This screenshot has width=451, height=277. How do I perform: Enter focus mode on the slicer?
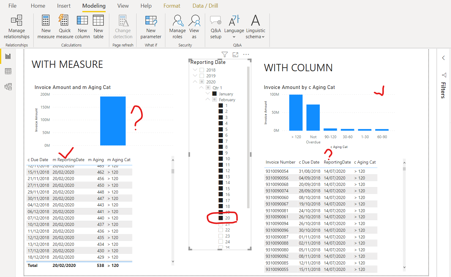[235, 54]
